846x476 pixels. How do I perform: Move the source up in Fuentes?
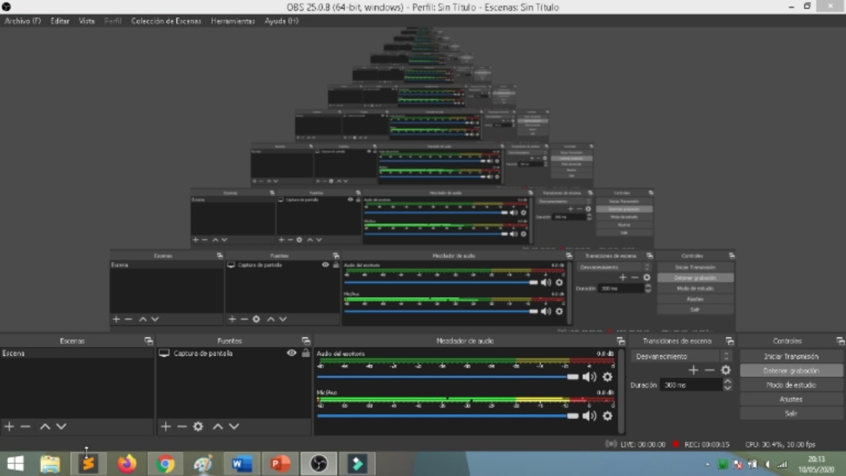click(217, 426)
